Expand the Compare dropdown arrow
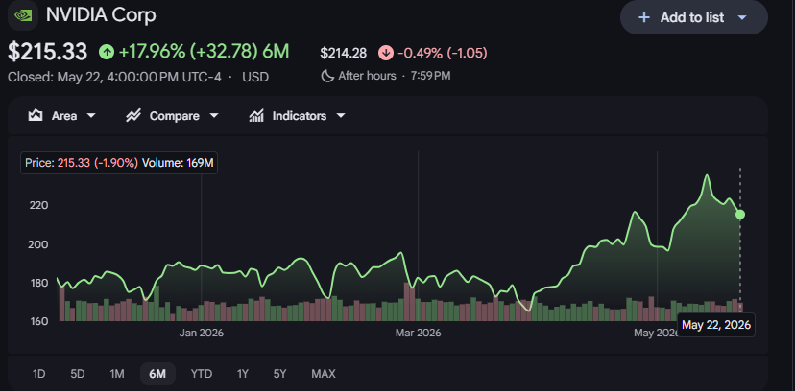The height and width of the screenshot is (391, 795). (214, 116)
